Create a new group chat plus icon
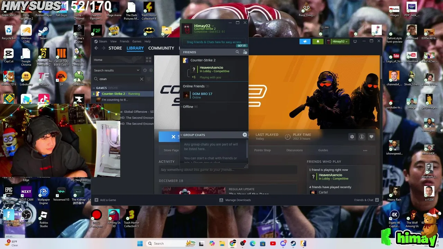Image resolution: width=443 pixels, height=249 pixels. click(x=245, y=135)
